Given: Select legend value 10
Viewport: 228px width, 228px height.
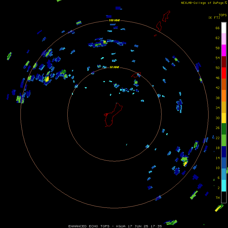Looking at the screenshot, I should [218, 168].
